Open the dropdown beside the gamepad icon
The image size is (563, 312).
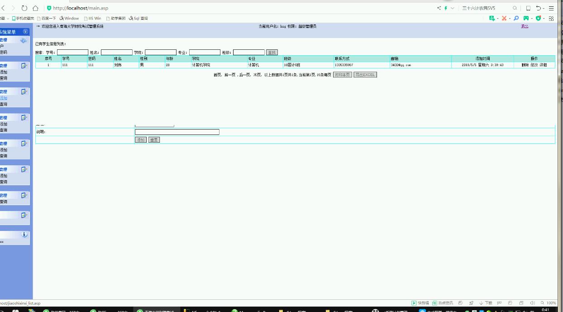(x=531, y=19)
